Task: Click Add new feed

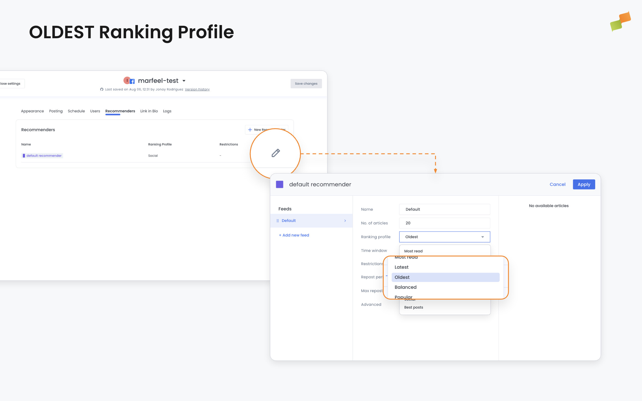Action: tap(294, 235)
